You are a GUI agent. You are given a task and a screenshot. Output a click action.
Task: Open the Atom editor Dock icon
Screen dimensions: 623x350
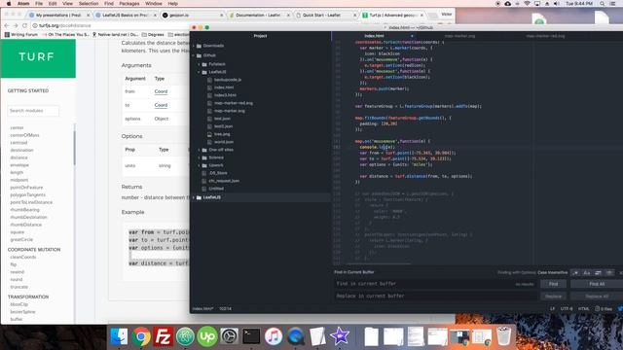pyautogui.click(x=185, y=336)
